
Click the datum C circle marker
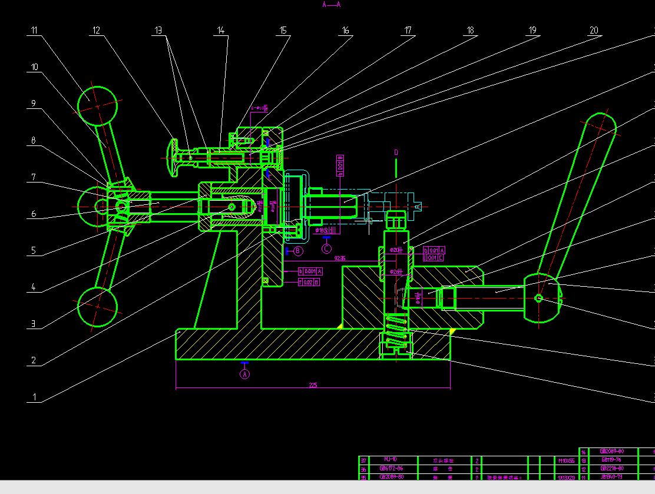click(327, 248)
